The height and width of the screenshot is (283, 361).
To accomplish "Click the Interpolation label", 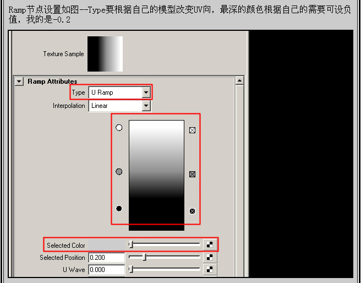I will (69, 106).
